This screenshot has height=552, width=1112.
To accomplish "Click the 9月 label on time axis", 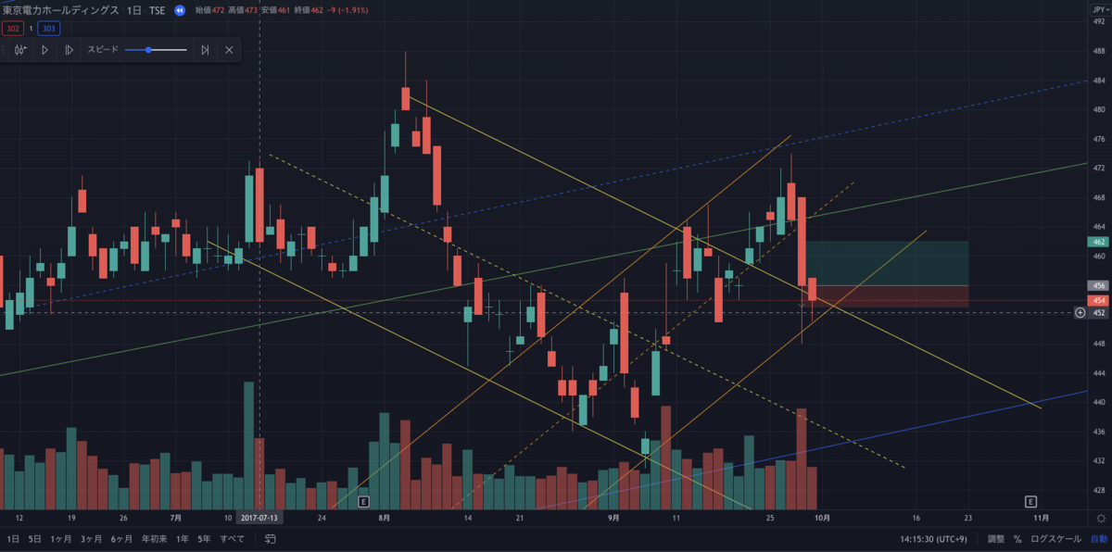I will pyautogui.click(x=613, y=519).
